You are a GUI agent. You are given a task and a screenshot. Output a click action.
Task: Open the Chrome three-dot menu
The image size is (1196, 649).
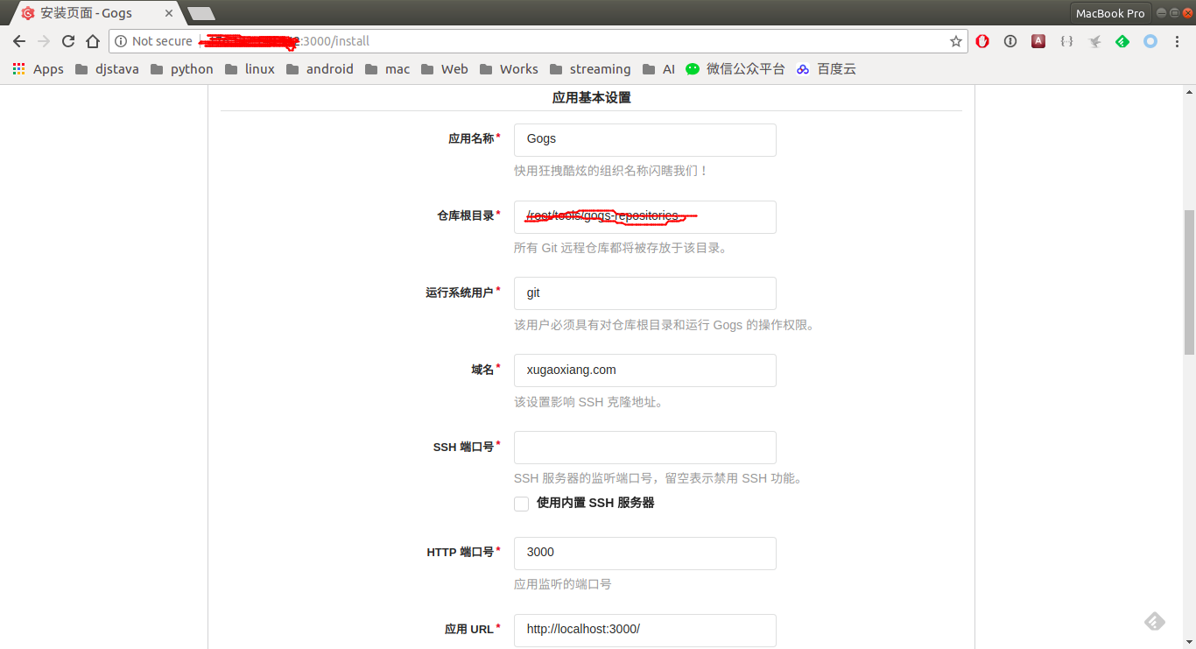click(x=1178, y=41)
